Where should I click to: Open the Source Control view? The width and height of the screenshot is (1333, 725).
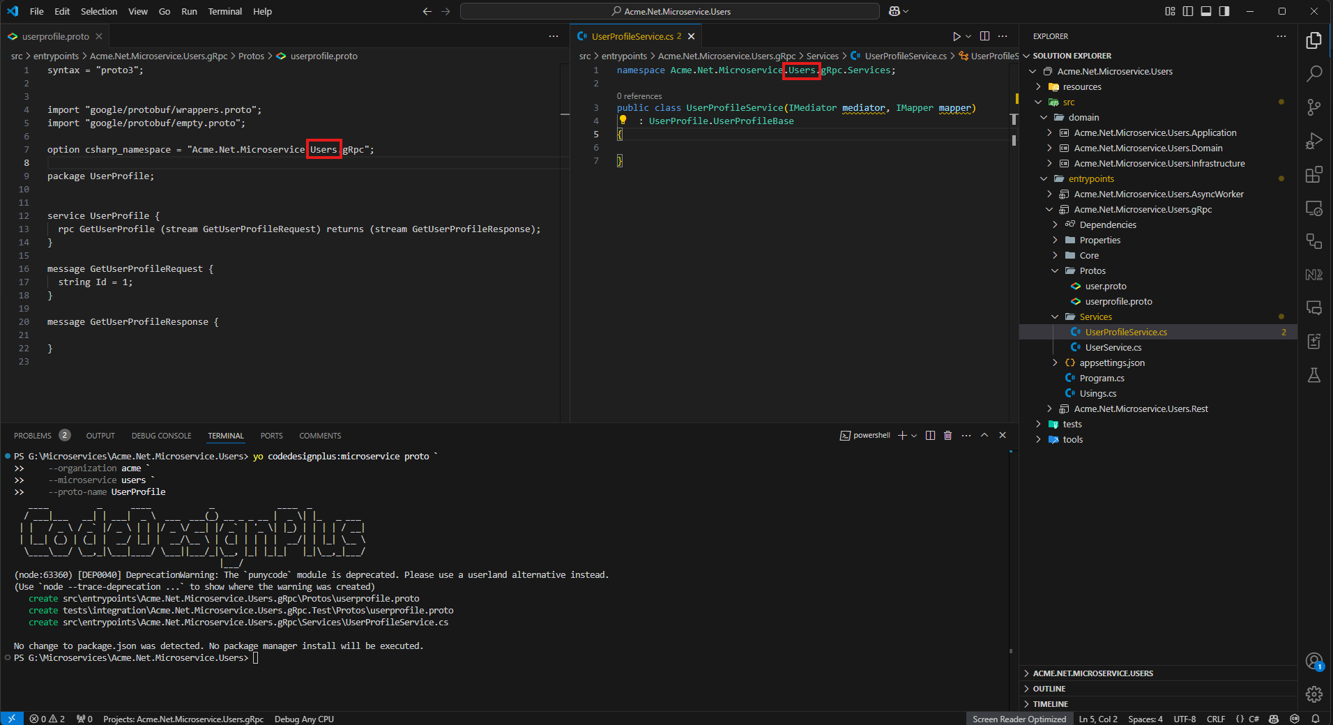1314,107
